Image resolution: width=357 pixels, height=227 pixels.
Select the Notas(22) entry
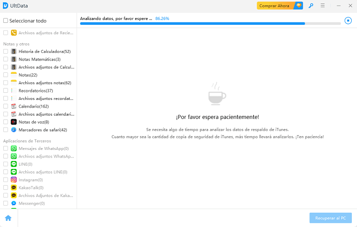(28, 75)
